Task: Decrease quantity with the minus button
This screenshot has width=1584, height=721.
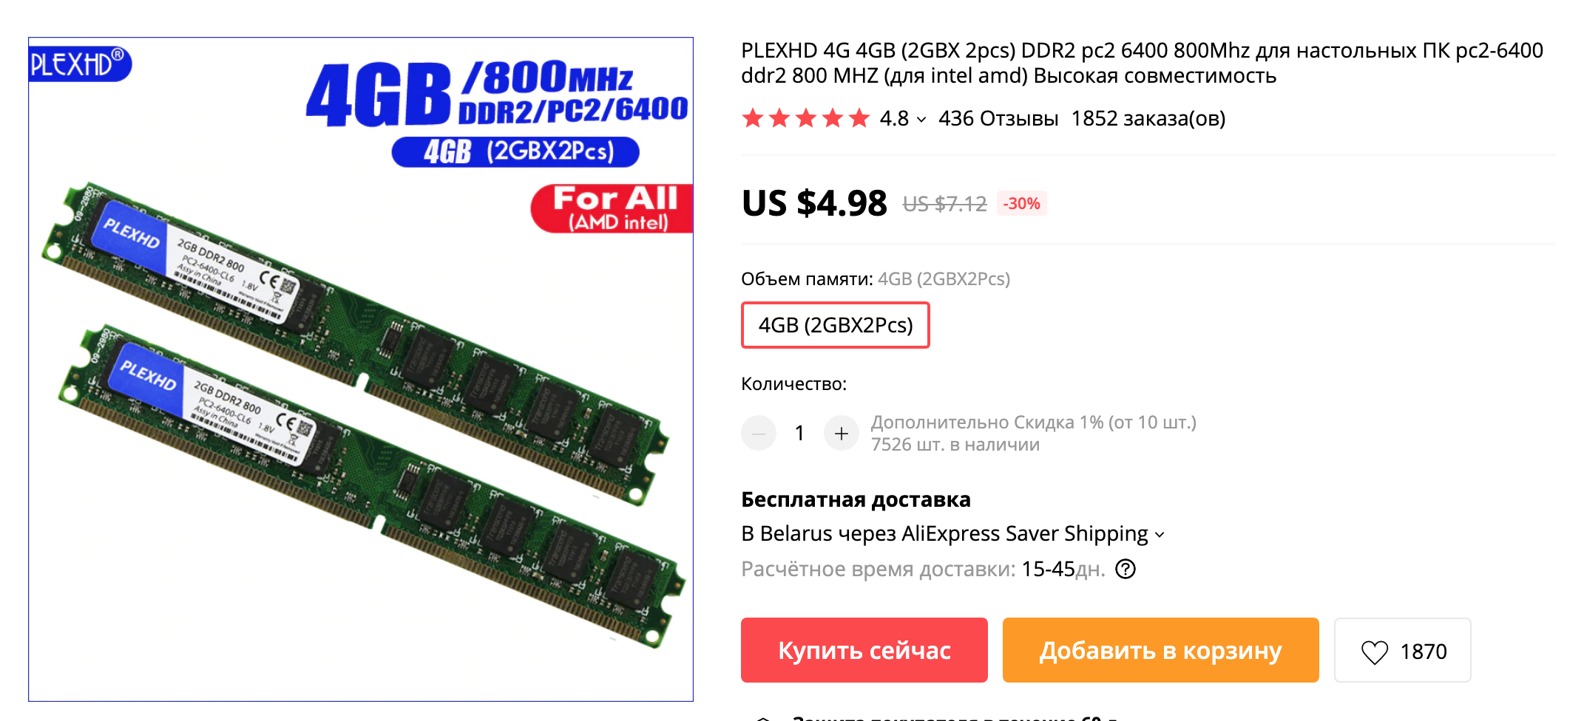Action: coord(759,434)
